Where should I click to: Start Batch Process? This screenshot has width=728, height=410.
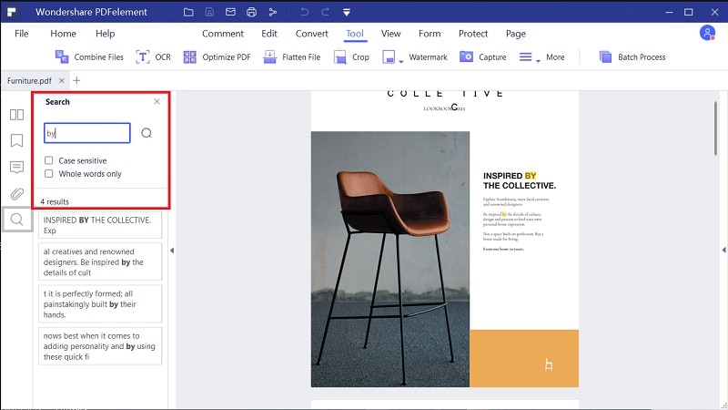[x=632, y=56]
